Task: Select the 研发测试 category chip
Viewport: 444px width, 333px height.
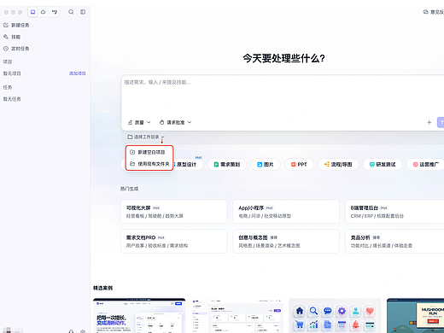Action: 383,165
